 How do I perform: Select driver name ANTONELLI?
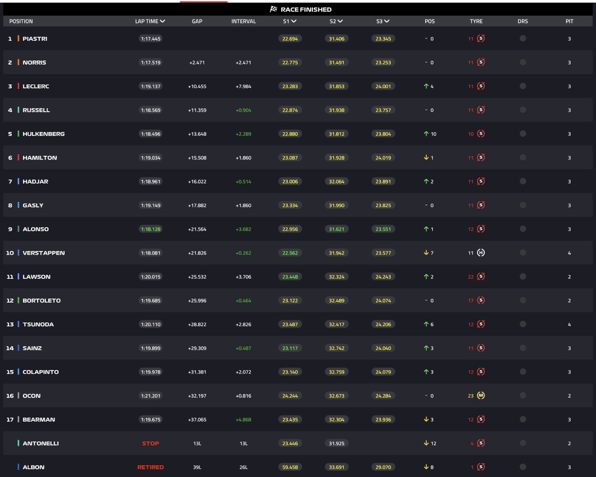tap(41, 443)
